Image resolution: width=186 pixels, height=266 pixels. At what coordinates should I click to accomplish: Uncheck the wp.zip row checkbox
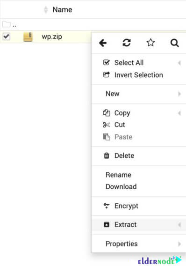pos(7,37)
